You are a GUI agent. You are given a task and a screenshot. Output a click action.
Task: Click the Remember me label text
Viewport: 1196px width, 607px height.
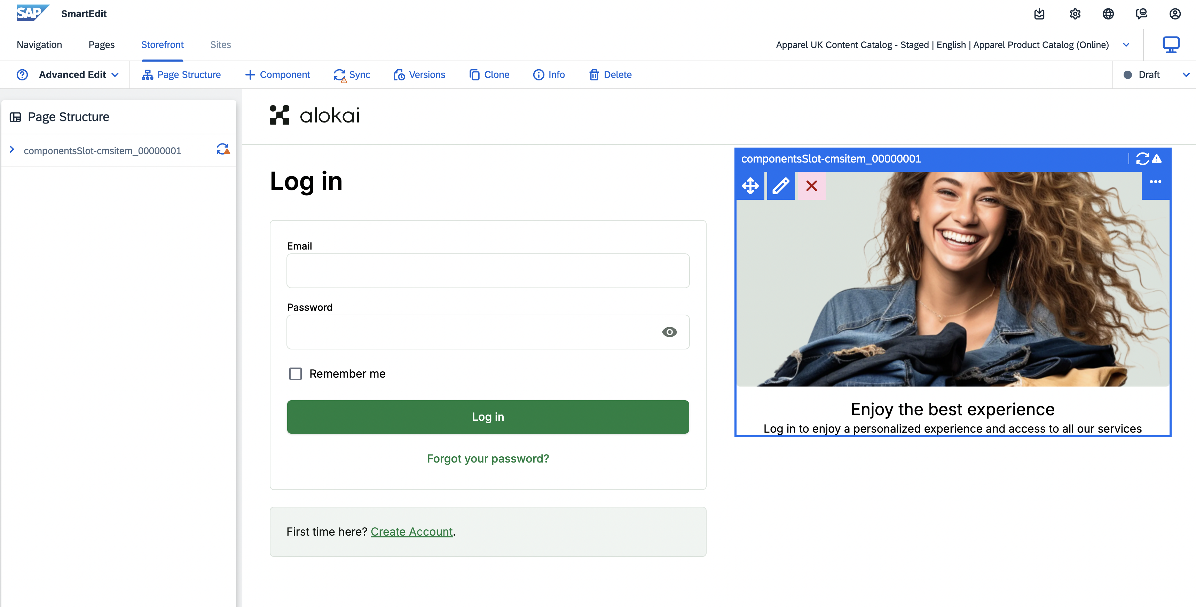click(348, 374)
